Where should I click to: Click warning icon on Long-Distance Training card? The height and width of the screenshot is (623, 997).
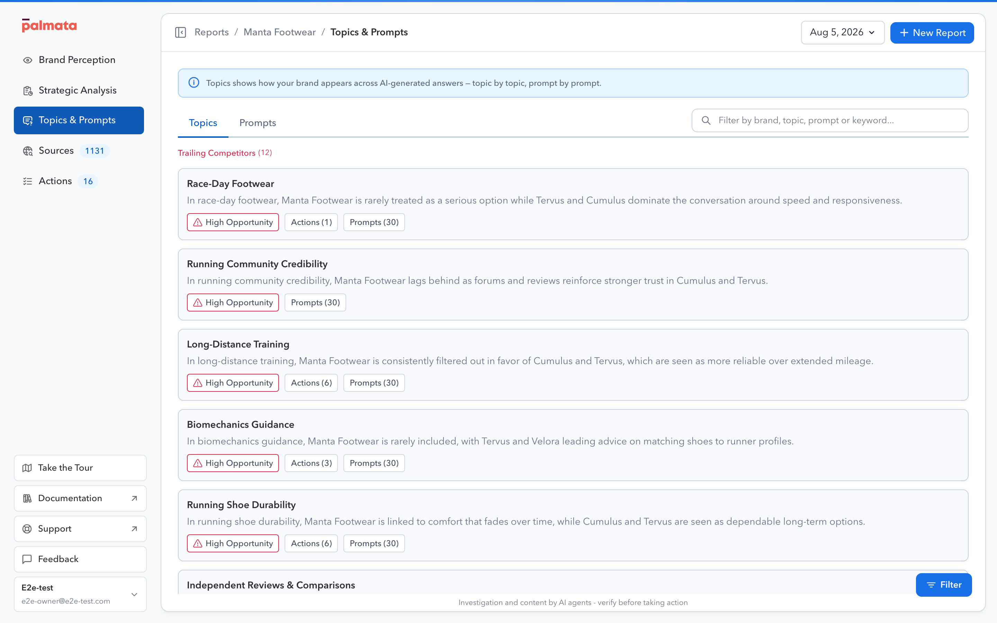pyautogui.click(x=198, y=383)
